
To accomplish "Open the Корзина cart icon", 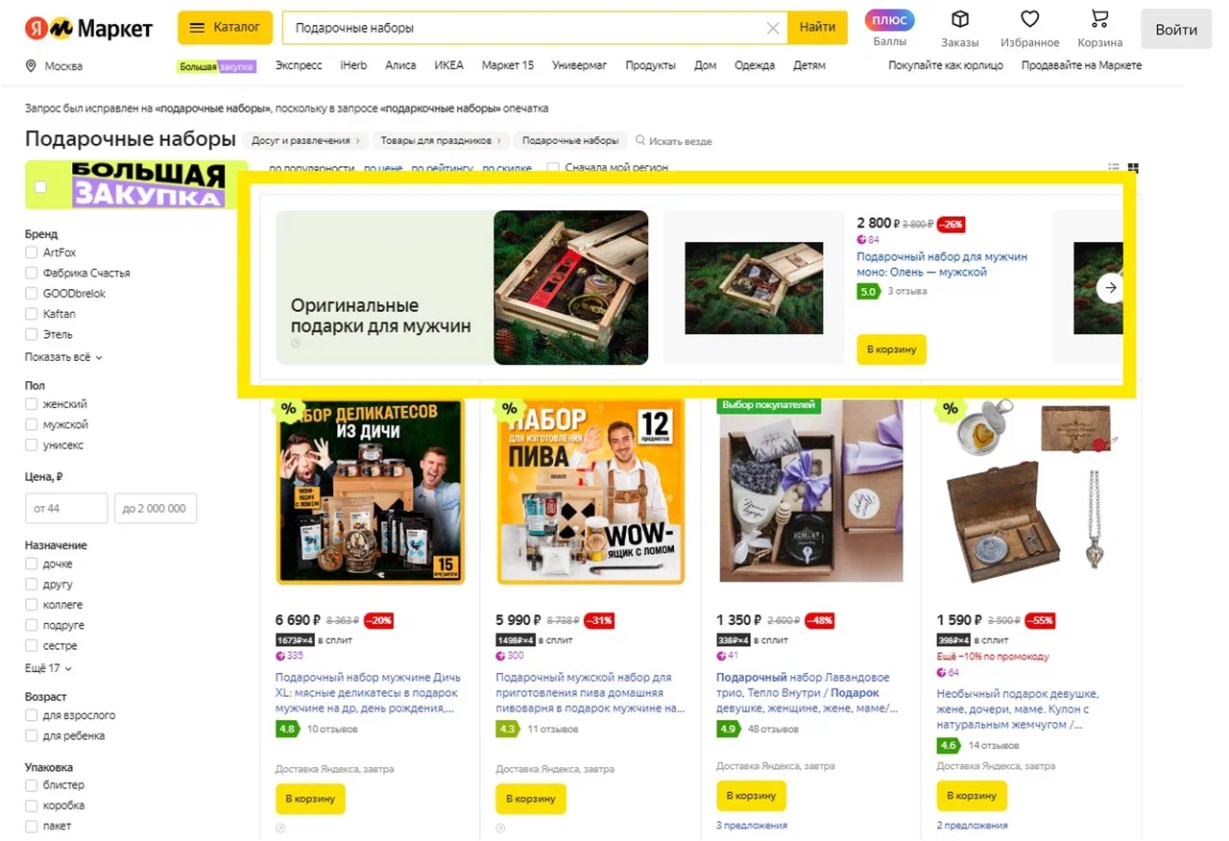I will click(1099, 19).
